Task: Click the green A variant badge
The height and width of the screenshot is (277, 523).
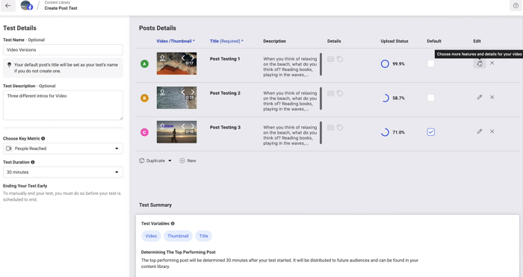Action: tap(144, 64)
